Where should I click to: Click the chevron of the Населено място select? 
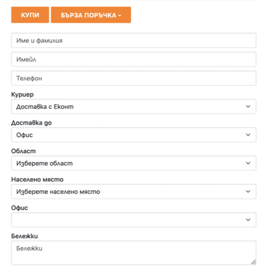tap(248, 191)
